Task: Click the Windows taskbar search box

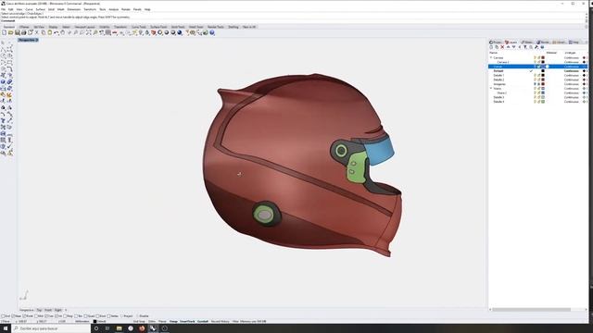Action: click(x=51, y=328)
